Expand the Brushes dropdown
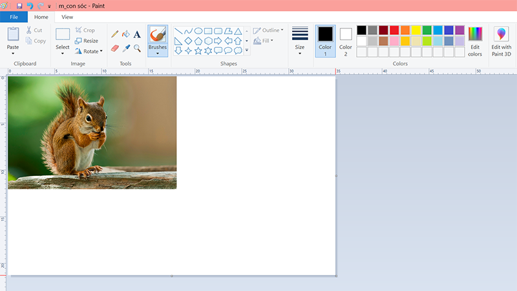517x291 pixels. pyautogui.click(x=157, y=53)
